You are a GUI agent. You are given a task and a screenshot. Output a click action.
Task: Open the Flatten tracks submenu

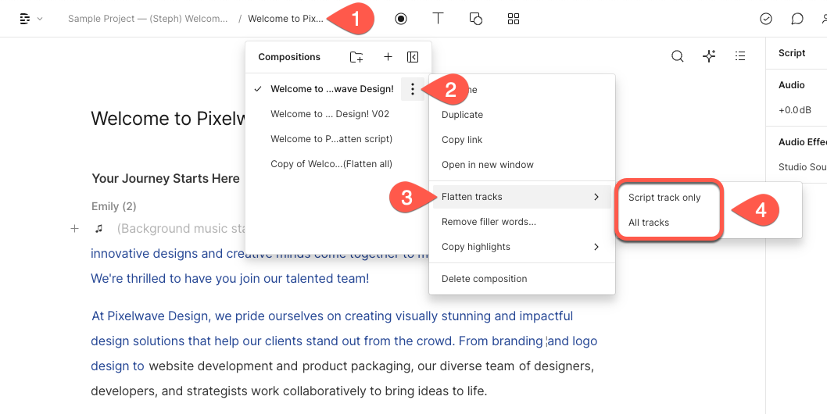tap(522, 197)
